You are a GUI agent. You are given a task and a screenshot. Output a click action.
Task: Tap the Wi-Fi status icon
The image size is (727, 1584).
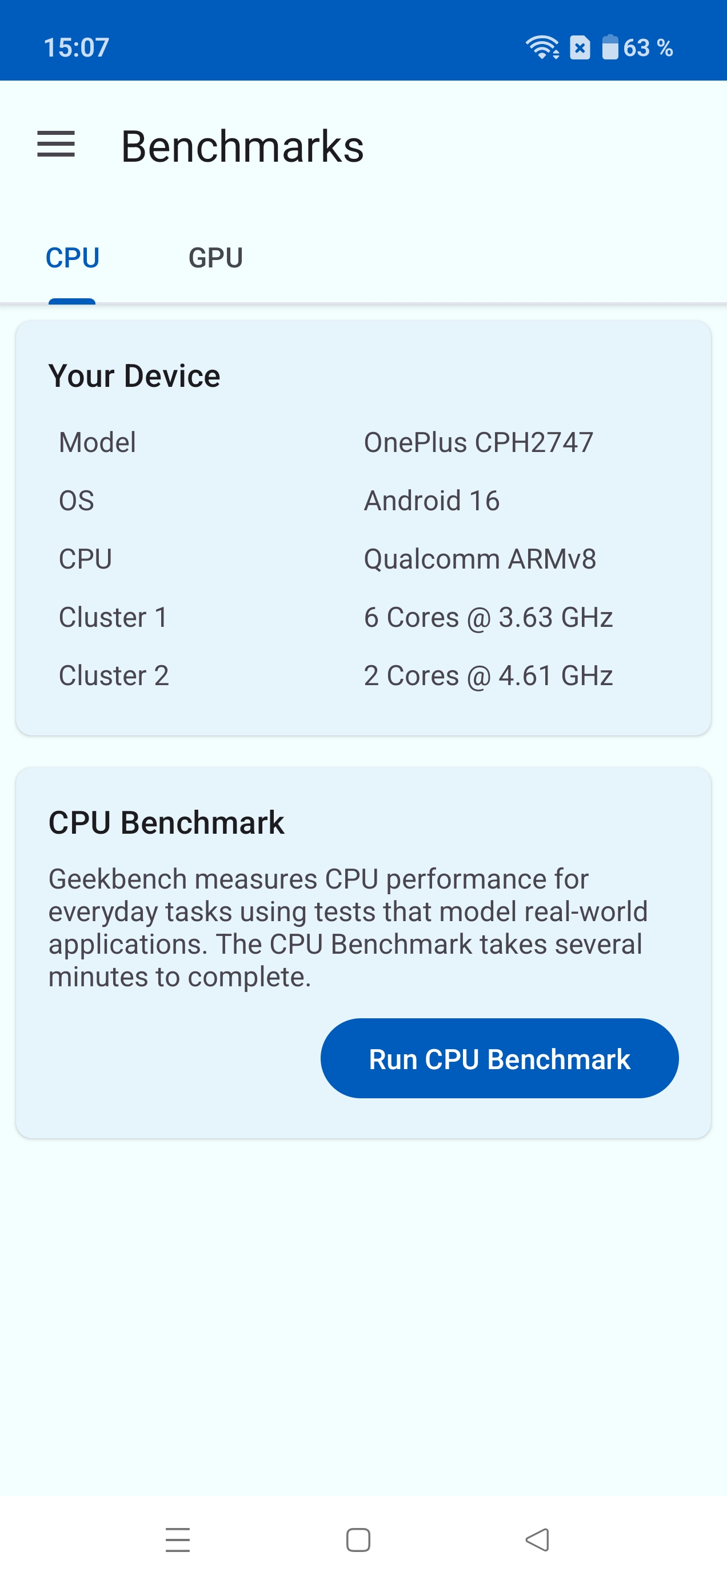coord(542,47)
